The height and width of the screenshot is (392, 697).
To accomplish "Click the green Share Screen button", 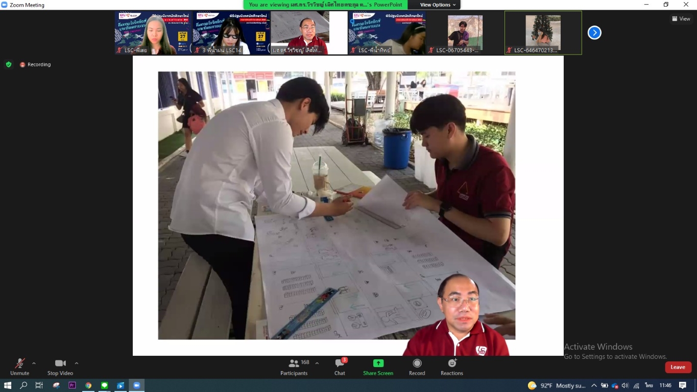I will pos(378,367).
